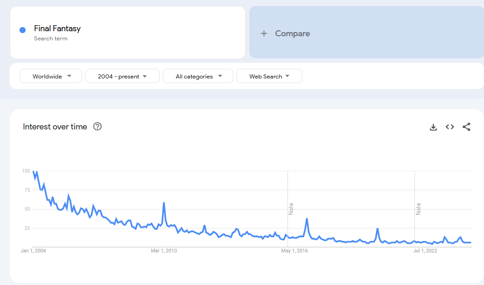Image resolution: width=484 pixels, height=285 pixels.
Task: Click the plus icon in the Compare box
Action: pyautogui.click(x=264, y=34)
